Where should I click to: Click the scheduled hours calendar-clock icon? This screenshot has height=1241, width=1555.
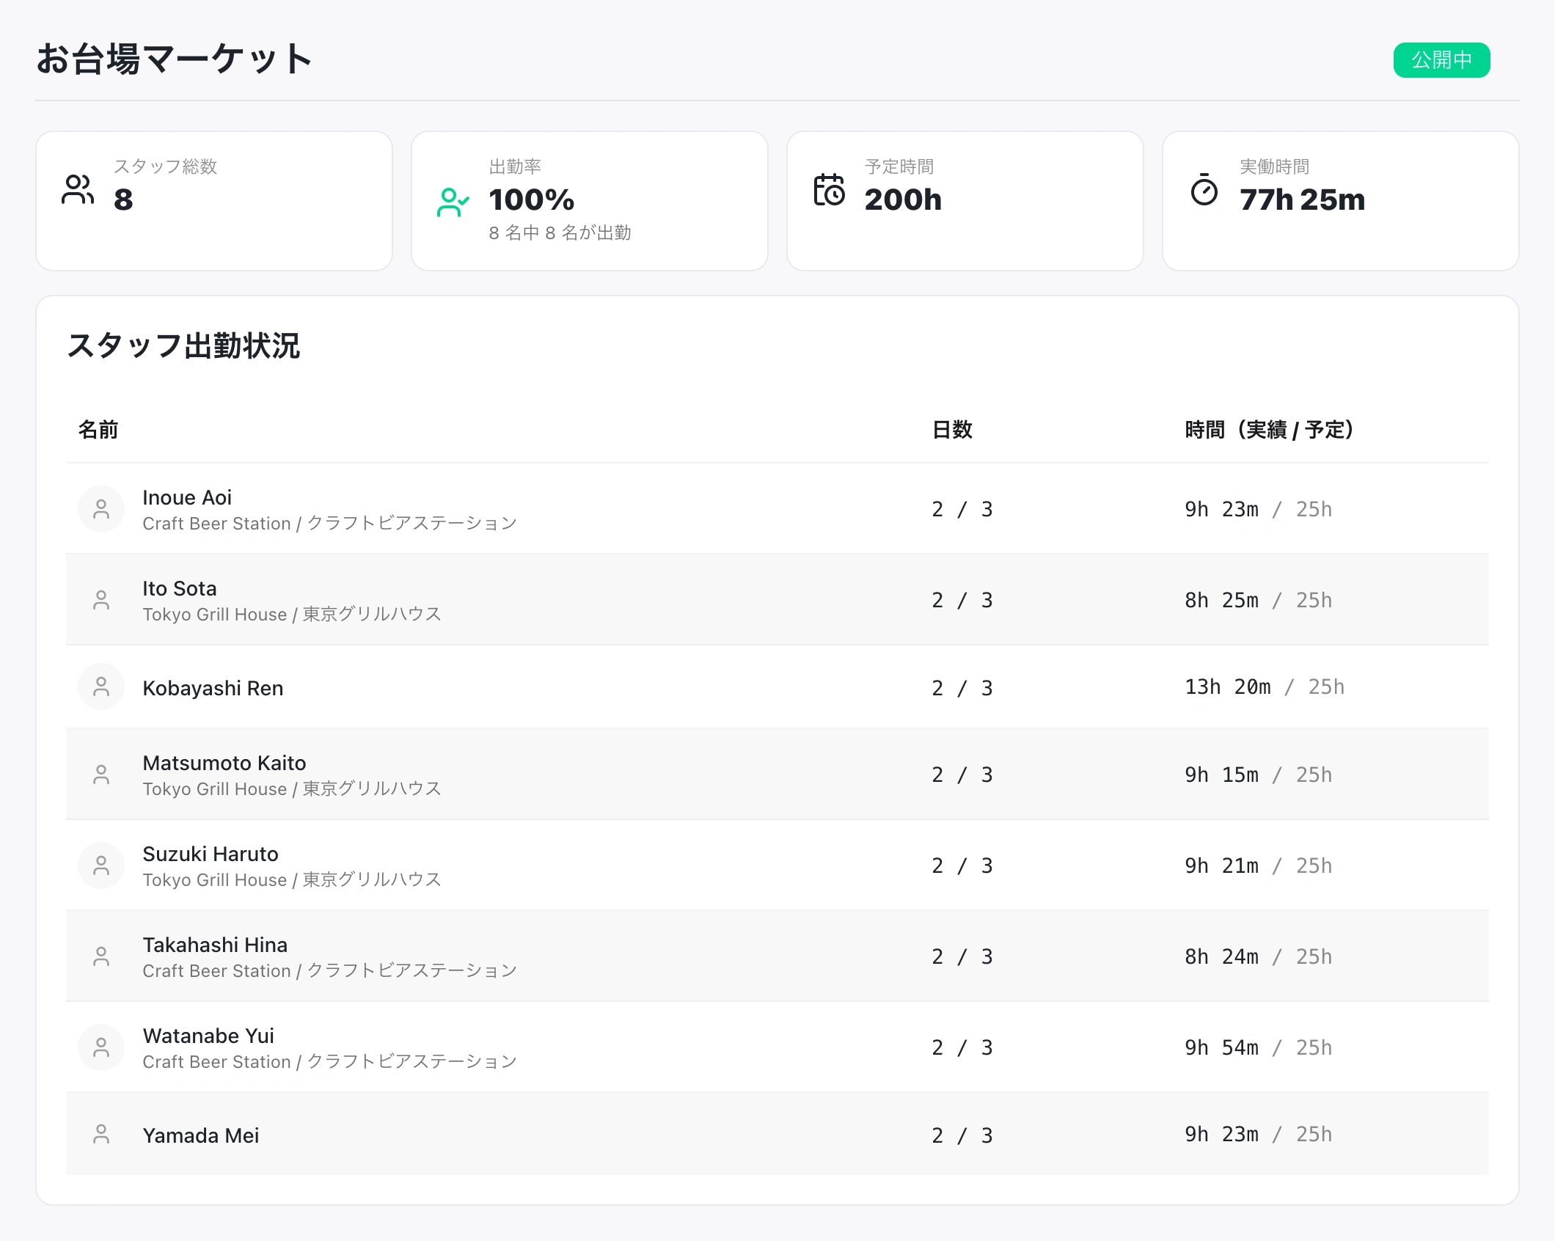click(829, 190)
